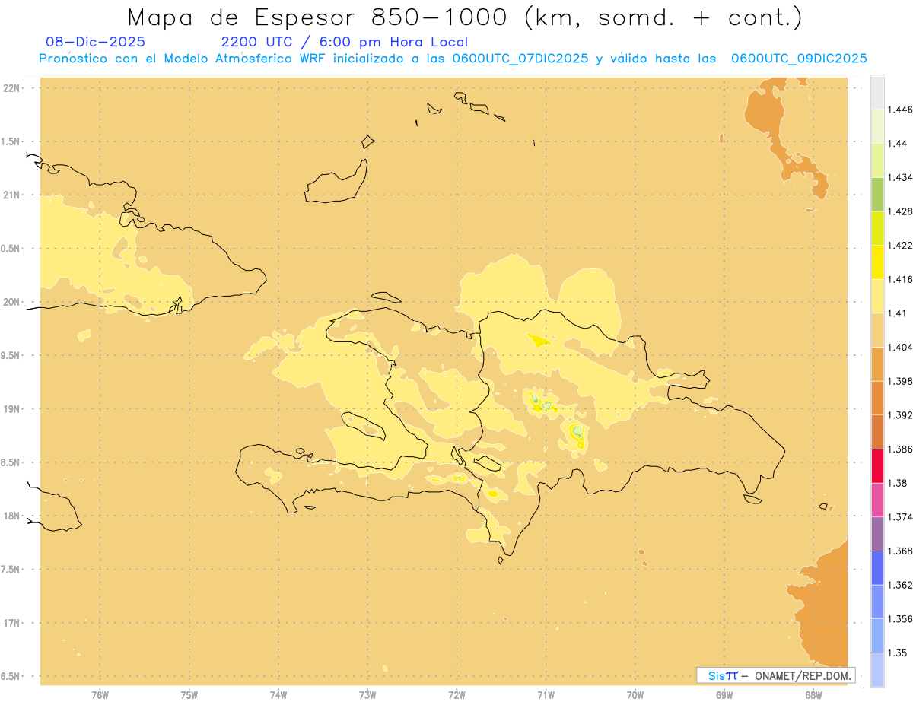This screenshot has width=913, height=705.
Task: Click the '20N' latitude label
Action: pos(12,302)
